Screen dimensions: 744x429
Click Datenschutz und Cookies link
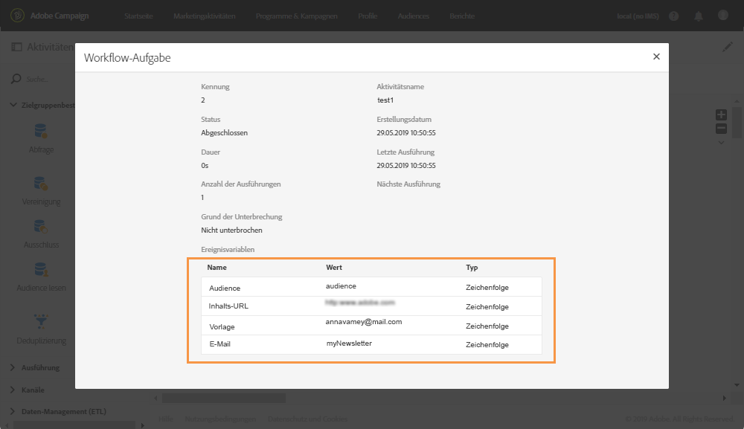click(x=307, y=419)
